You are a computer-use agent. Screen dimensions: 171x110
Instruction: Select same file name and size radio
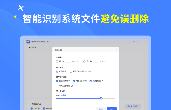(x=71, y=72)
